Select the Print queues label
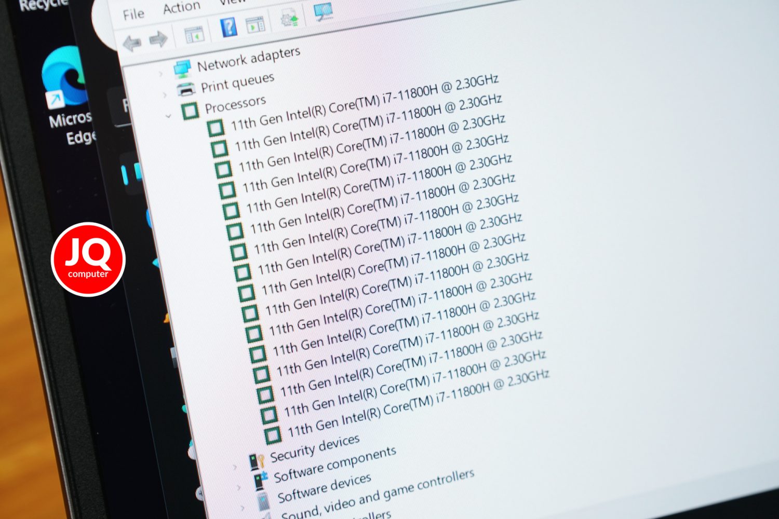This screenshot has width=779, height=519. 237,83
